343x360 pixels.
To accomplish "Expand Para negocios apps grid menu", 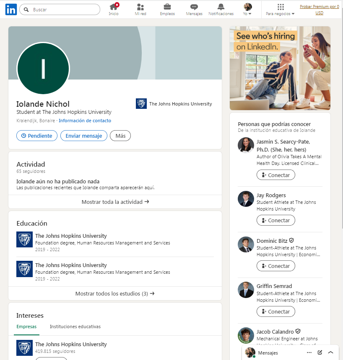I will [280, 9].
